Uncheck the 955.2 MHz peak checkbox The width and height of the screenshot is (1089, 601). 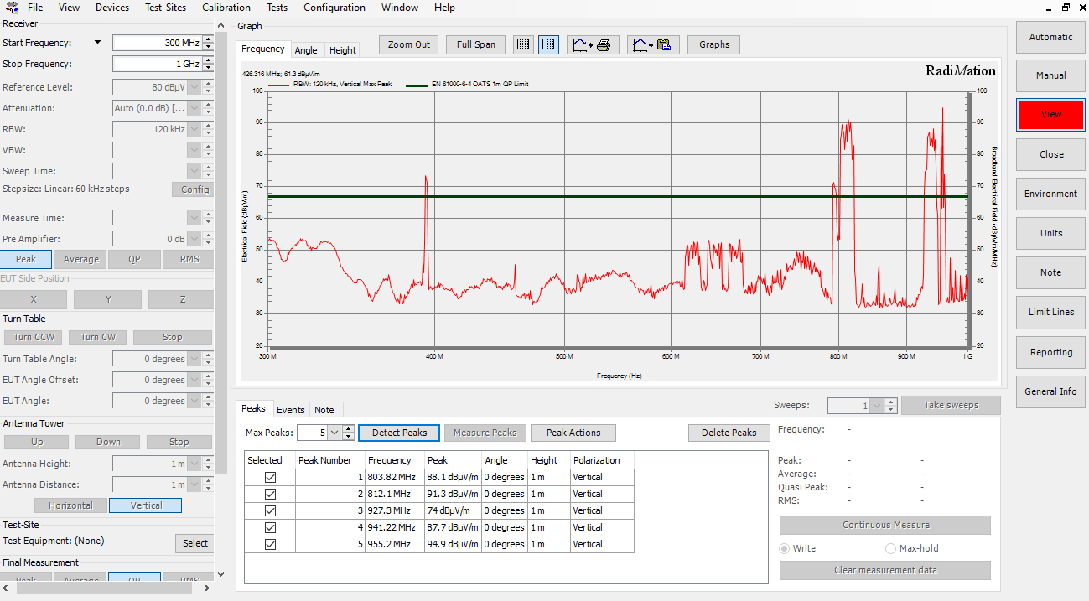click(270, 544)
